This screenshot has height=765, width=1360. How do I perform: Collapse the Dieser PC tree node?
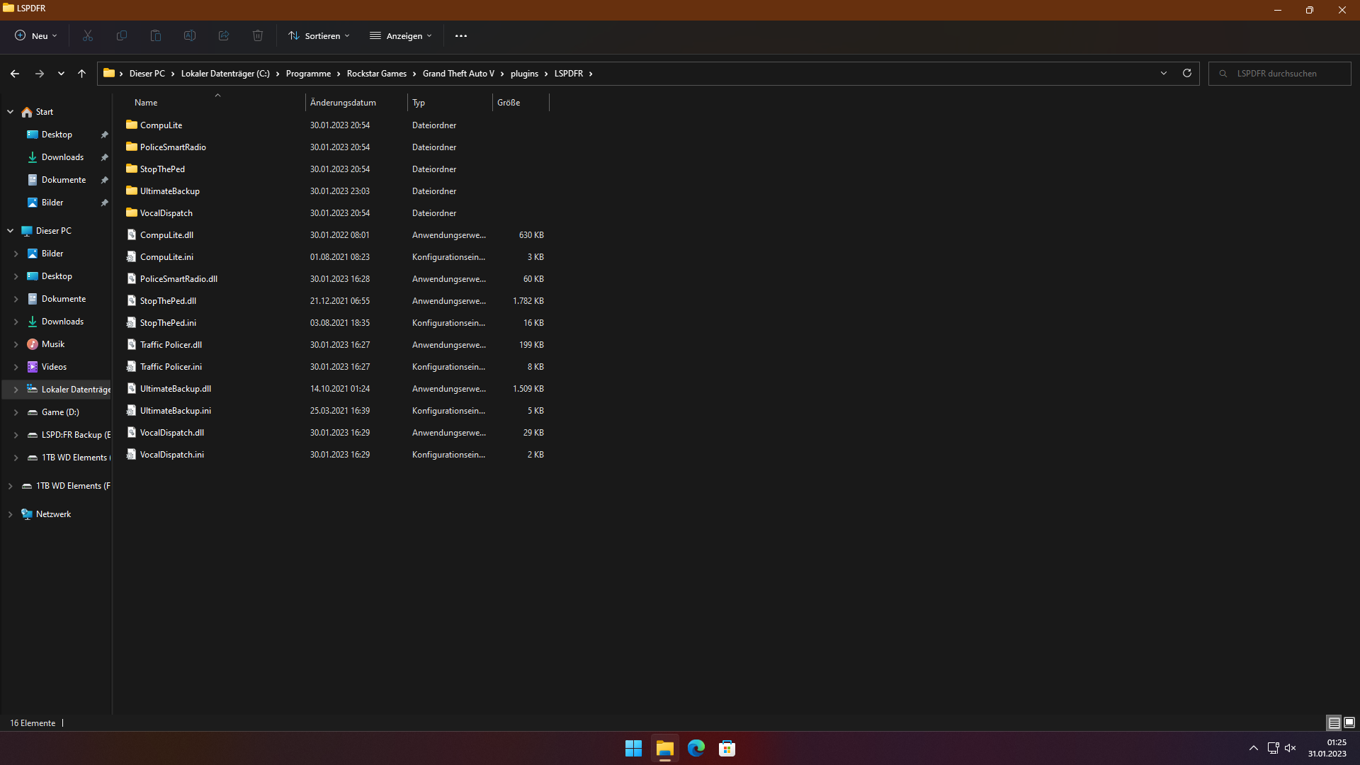11,231
